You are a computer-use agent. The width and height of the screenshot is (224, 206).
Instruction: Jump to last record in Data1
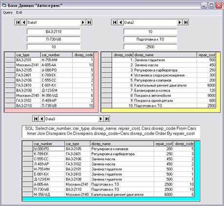click(x=89, y=22)
